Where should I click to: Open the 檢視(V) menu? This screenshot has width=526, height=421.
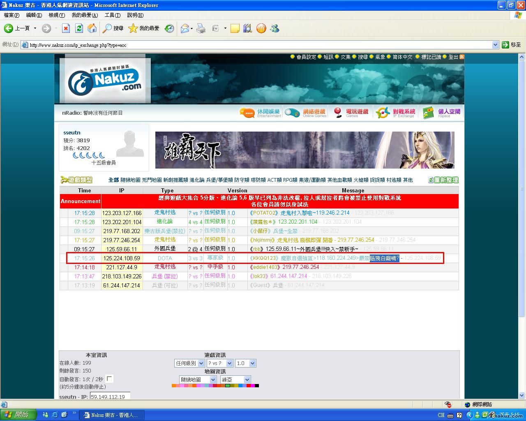[x=57, y=15]
